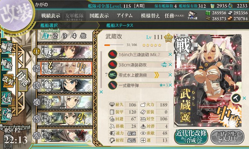Open the アイテム屋 shop icon
249x149 pixels.
point(192,16)
